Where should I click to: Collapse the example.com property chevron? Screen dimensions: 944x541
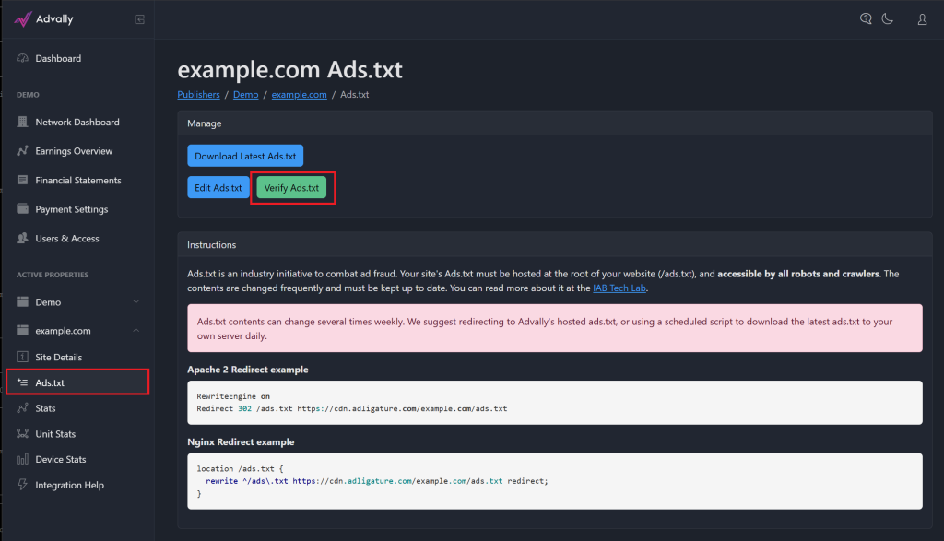136,330
